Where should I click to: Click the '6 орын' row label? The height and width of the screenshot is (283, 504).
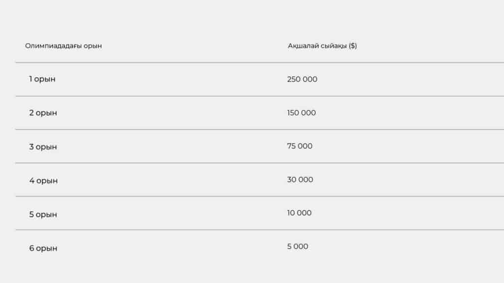[43, 249]
